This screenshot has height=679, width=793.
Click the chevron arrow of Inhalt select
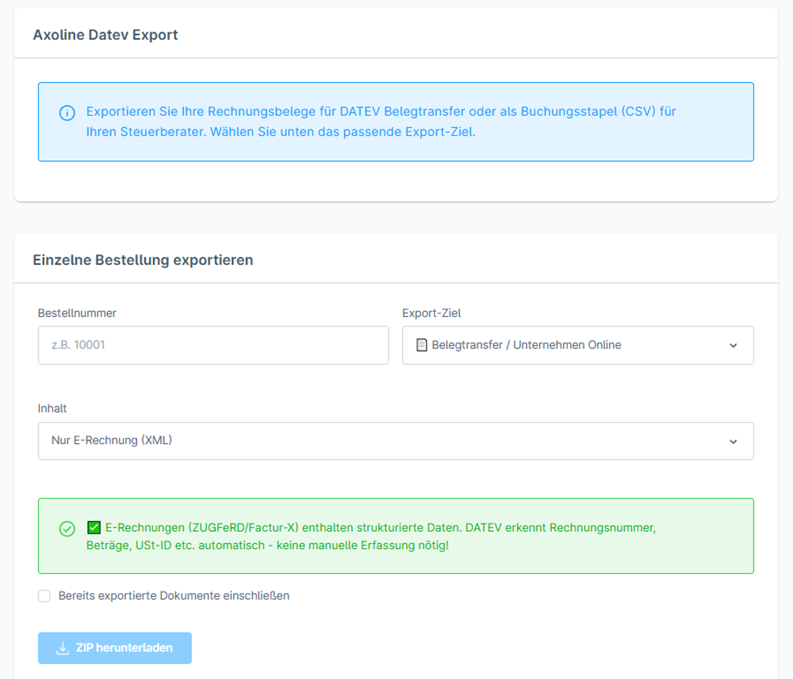(733, 442)
